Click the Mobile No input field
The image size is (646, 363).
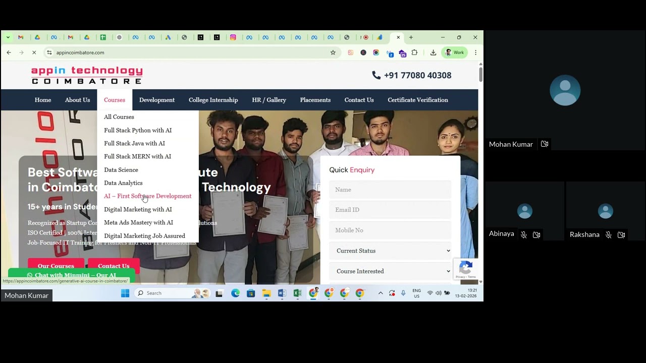coord(390,230)
